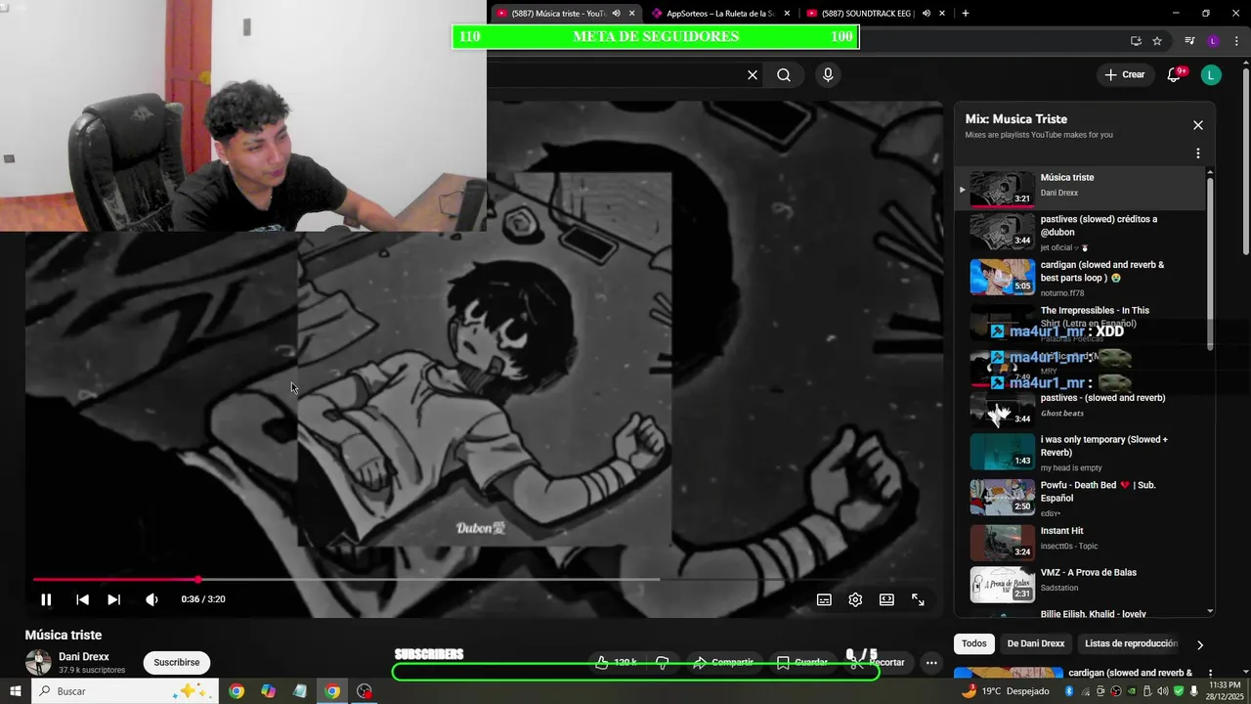
Task: Open Chrome media controls icon
Action: tap(1189, 41)
